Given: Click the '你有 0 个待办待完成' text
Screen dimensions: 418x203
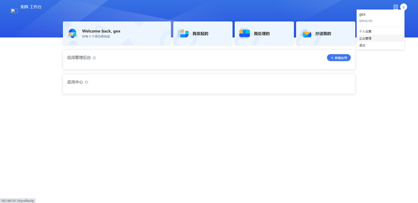Looking at the screenshot, I should (x=96, y=37).
